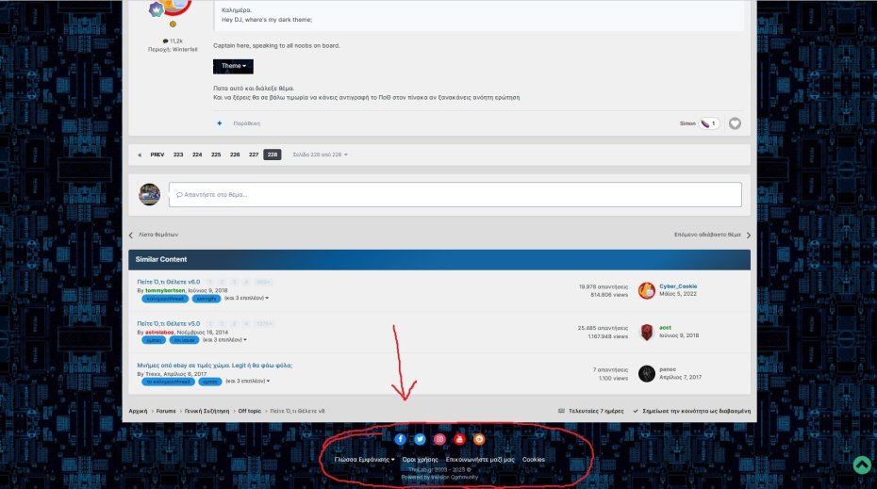
Task: Open 'Τελευταίες 7 ημέρες' activity link
Action: click(x=591, y=411)
